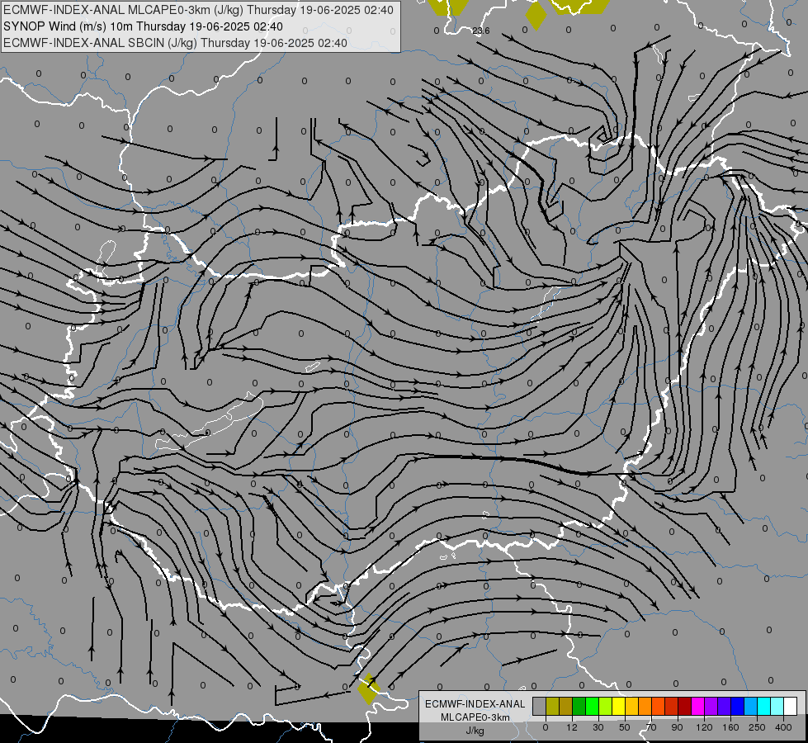Click the 'ECMWF-INDEX-ANAL SBCIN (J/kg)' title line
This screenshot has height=743, width=808.
[175, 43]
